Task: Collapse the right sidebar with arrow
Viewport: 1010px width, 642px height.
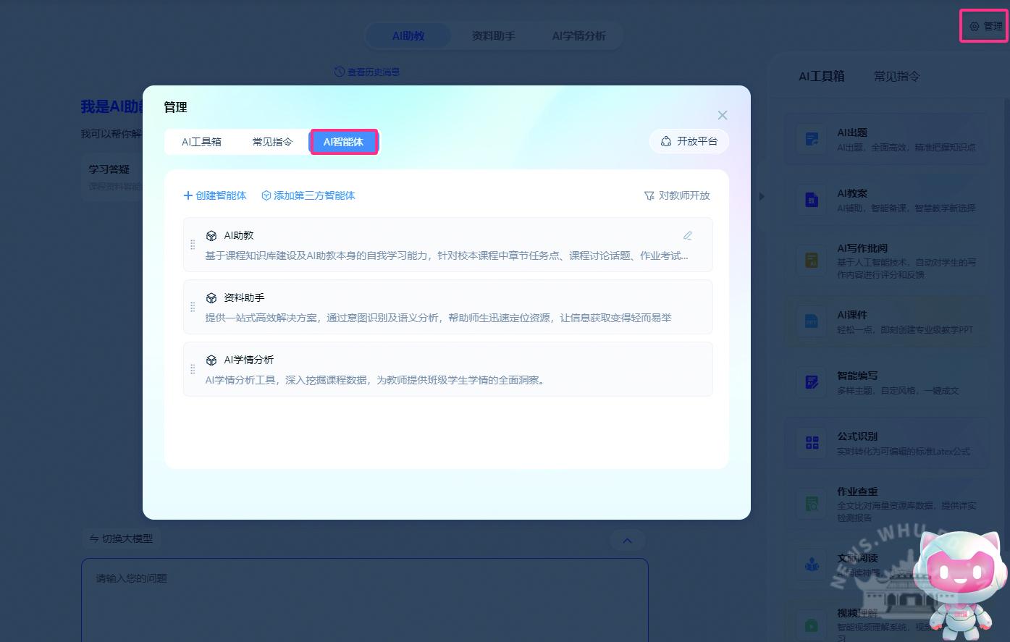Action: click(761, 196)
